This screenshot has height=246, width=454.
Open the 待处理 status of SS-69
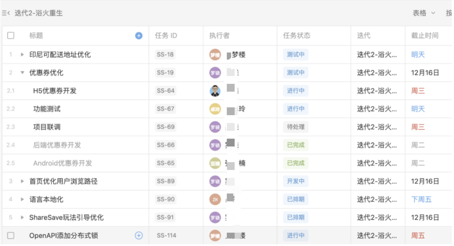tap(296, 127)
